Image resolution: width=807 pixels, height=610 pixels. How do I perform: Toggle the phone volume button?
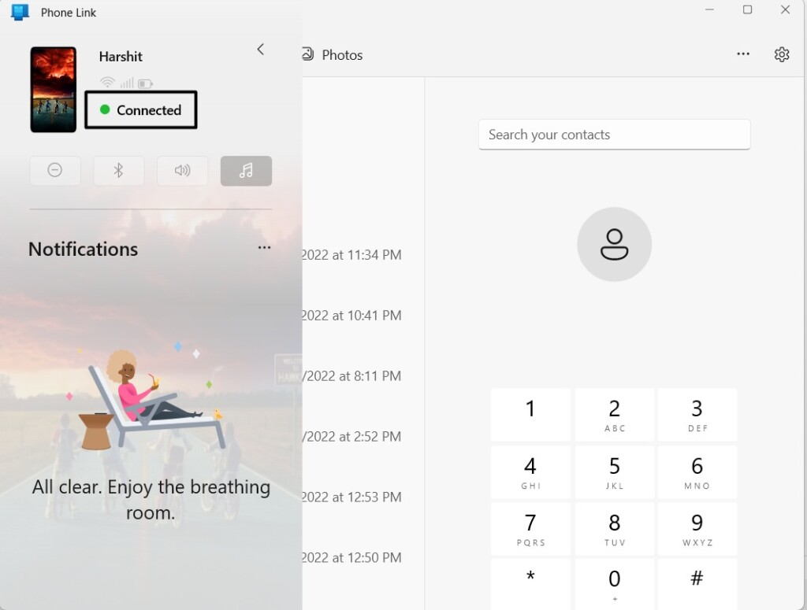point(182,170)
